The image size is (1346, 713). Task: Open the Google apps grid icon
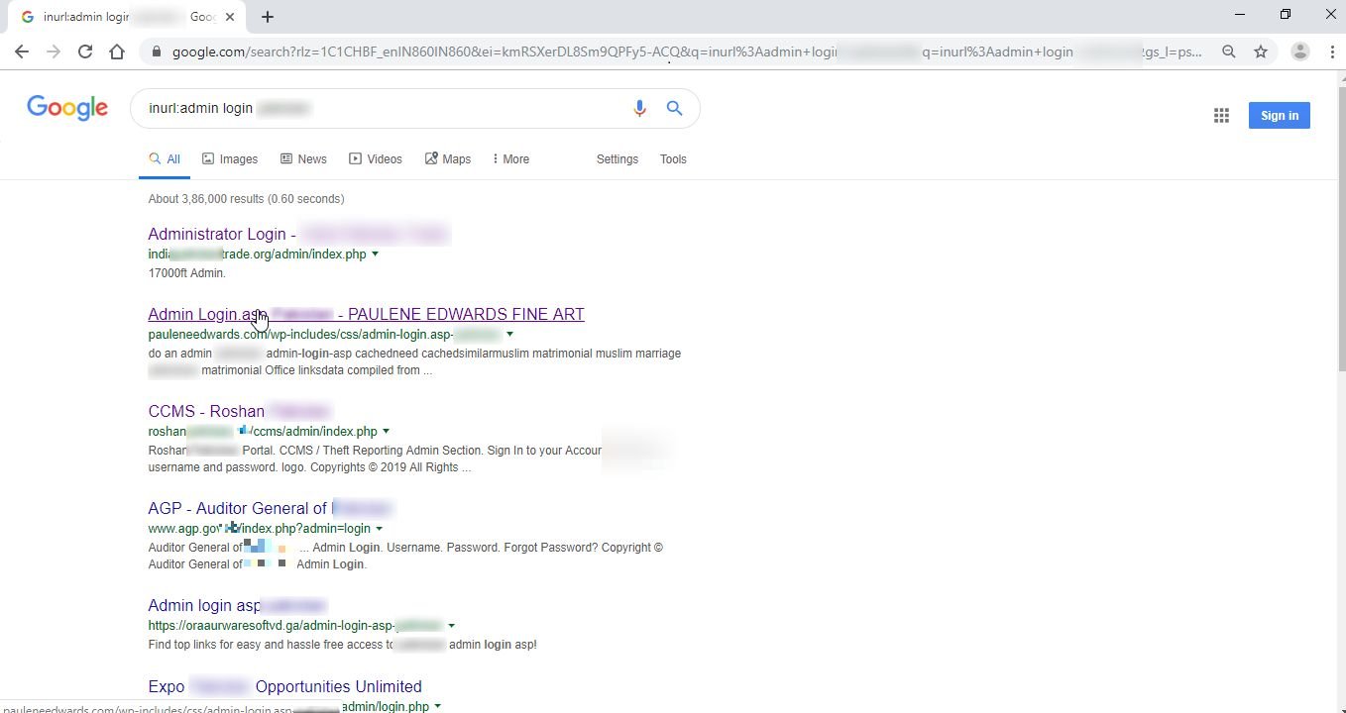pyautogui.click(x=1221, y=116)
